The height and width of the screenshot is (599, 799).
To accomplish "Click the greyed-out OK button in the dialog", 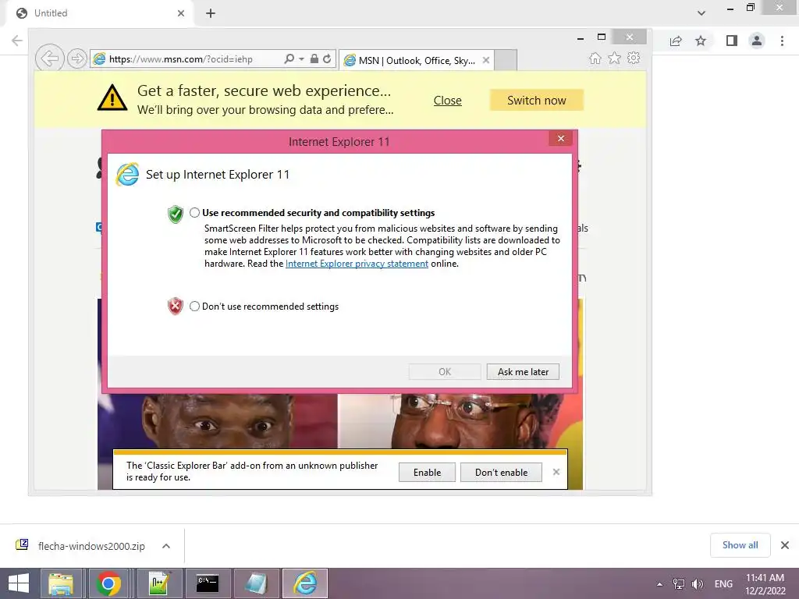I will [x=445, y=372].
